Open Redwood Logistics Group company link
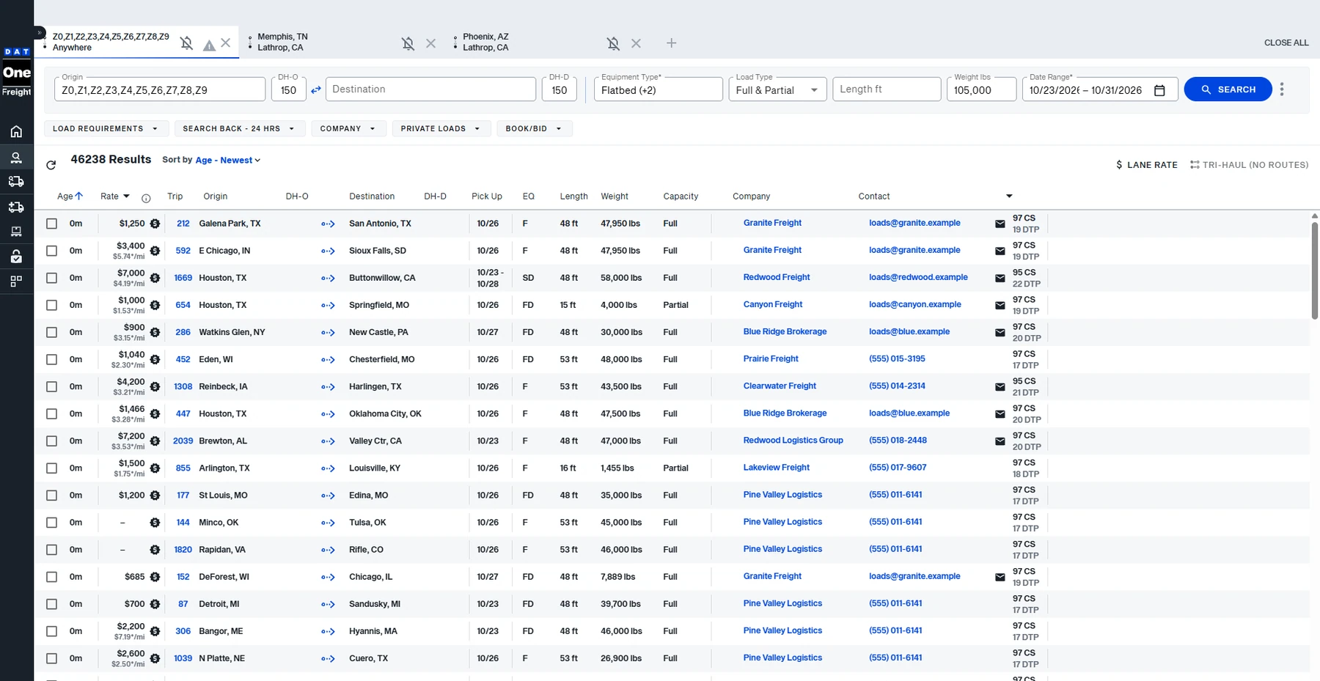 pos(793,441)
